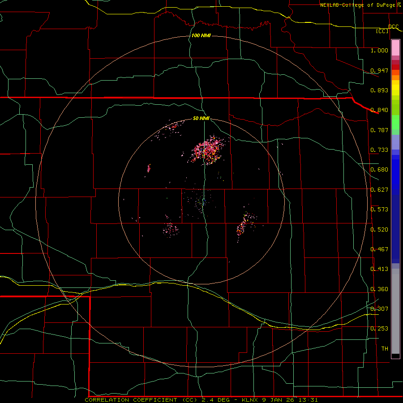Viewport: 403px width, 403px height.
Task: Click the [CC] legend header
Action: click(x=382, y=31)
